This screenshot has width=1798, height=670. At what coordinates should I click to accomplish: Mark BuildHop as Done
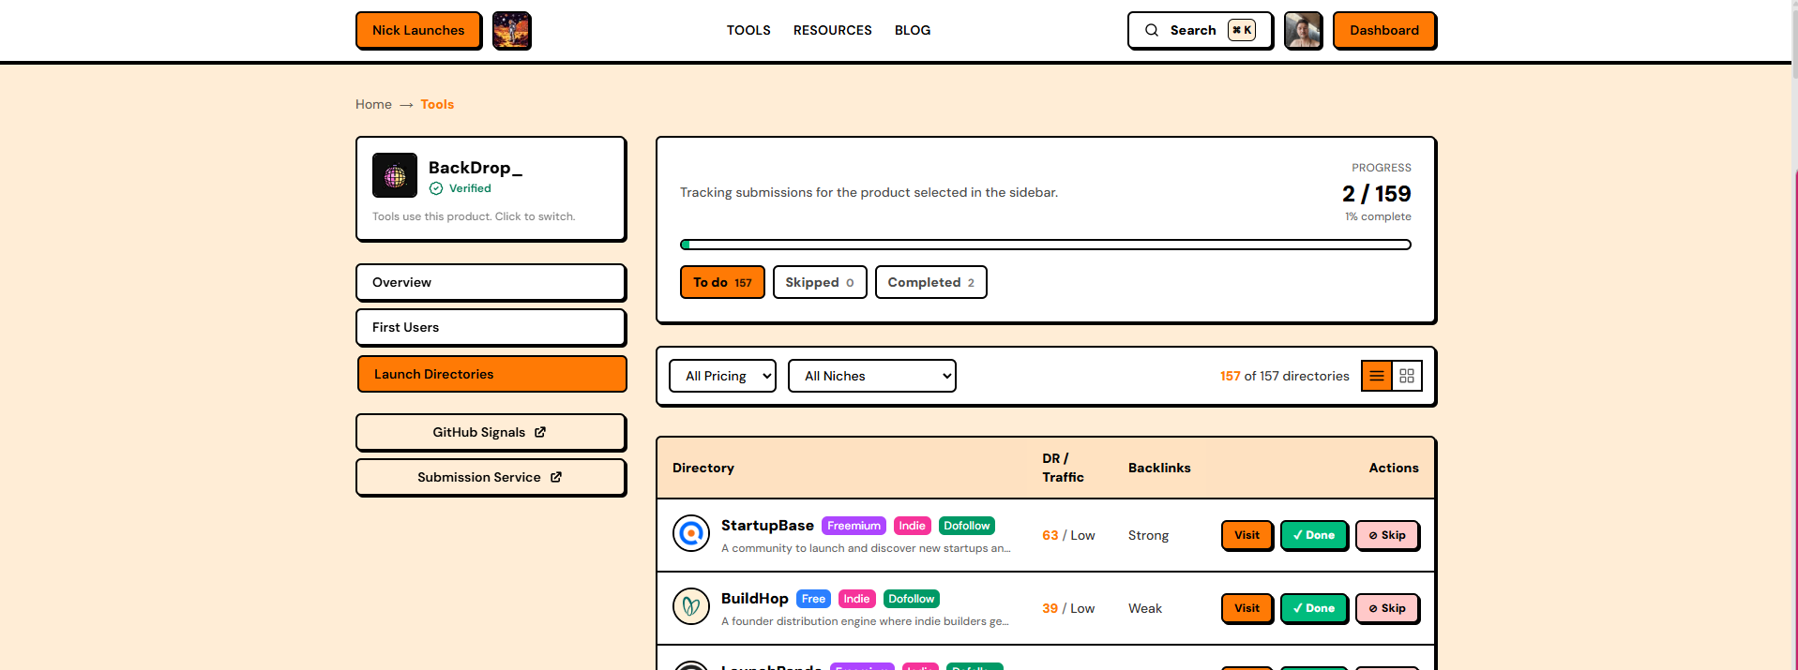(x=1314, y=608)
